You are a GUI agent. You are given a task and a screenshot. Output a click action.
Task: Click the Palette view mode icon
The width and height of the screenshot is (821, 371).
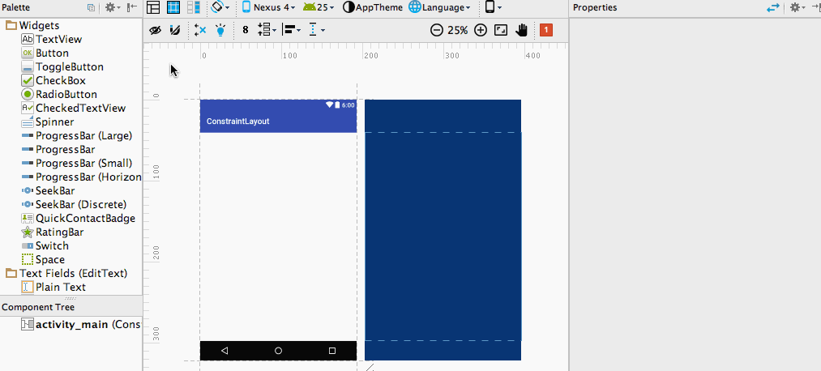pyautogui.click(x=91, y=7)
